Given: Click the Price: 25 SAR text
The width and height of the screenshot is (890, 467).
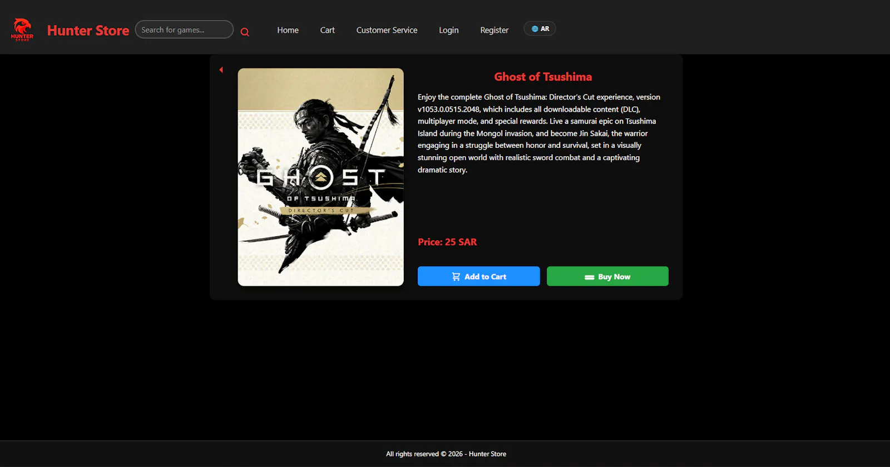Looking at the screenshot, I should 447,242.
